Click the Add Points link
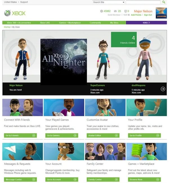169x183 pixels. coord(136,15)
